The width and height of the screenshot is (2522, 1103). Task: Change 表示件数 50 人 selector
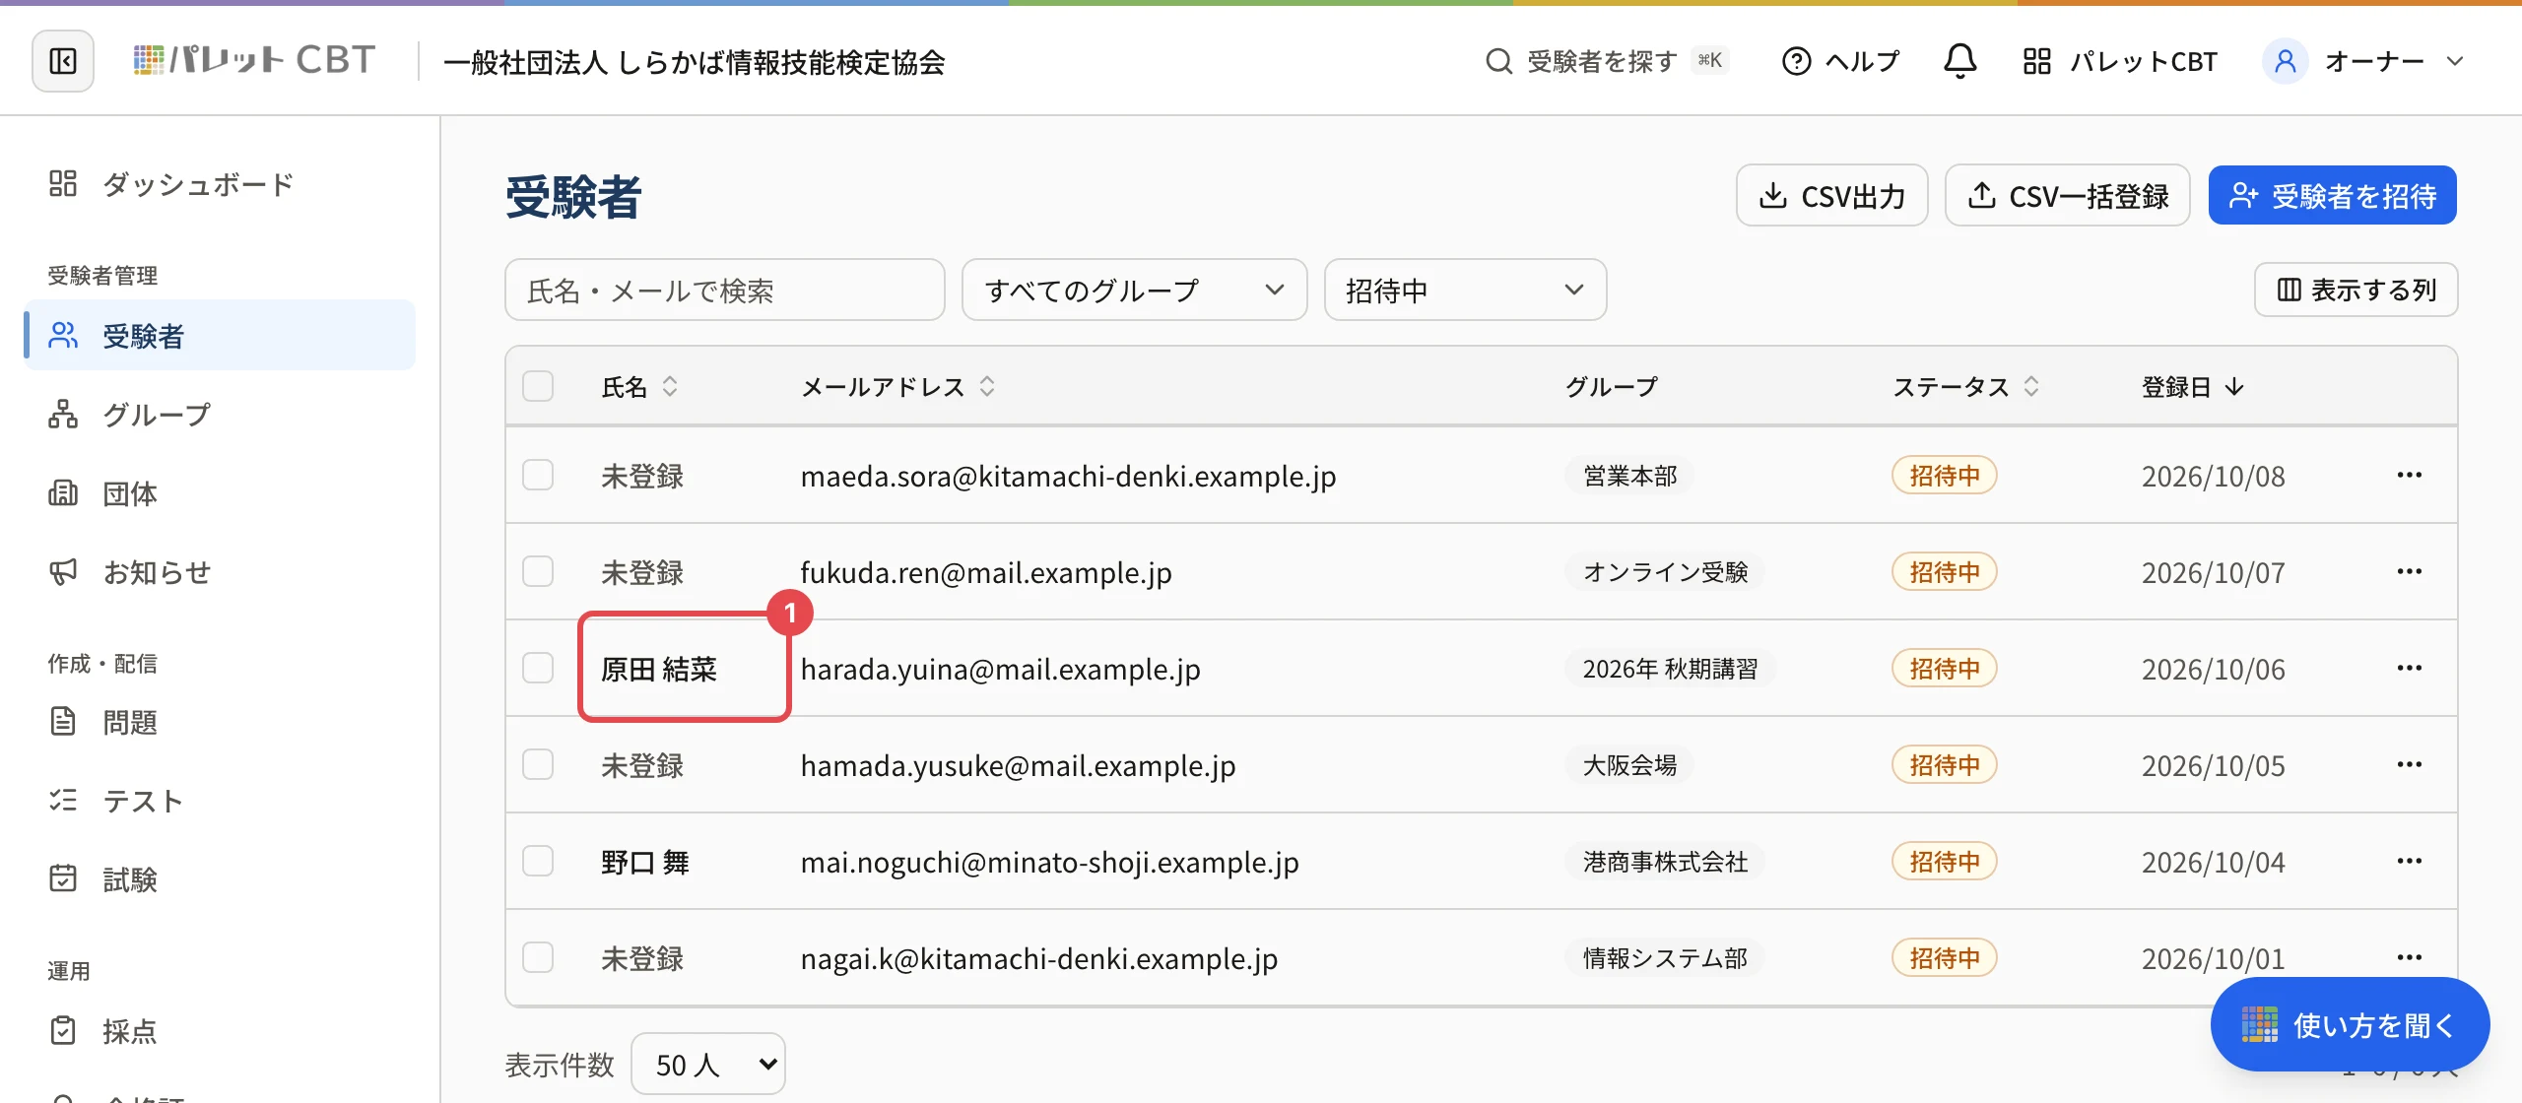708,1064
